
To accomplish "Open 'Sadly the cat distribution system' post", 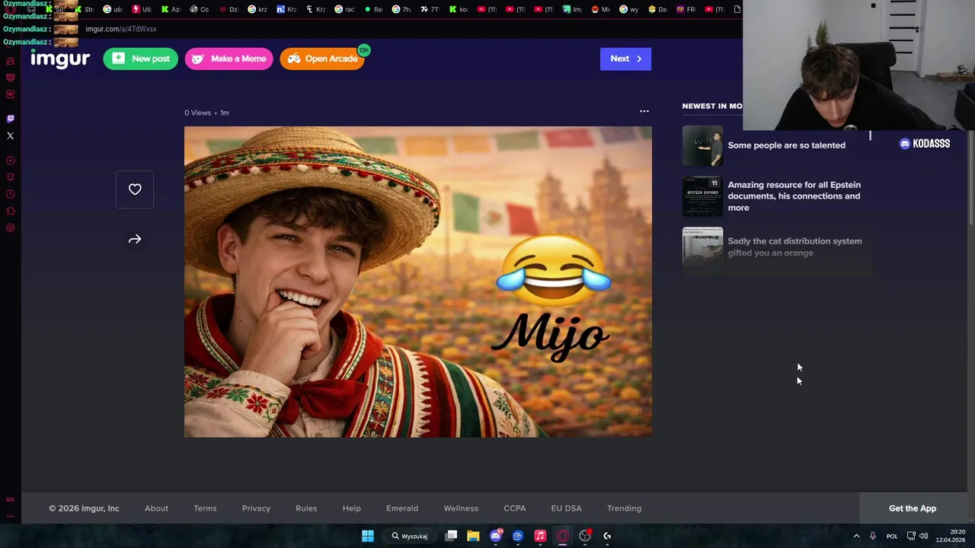I will click(x=794, y=247).
